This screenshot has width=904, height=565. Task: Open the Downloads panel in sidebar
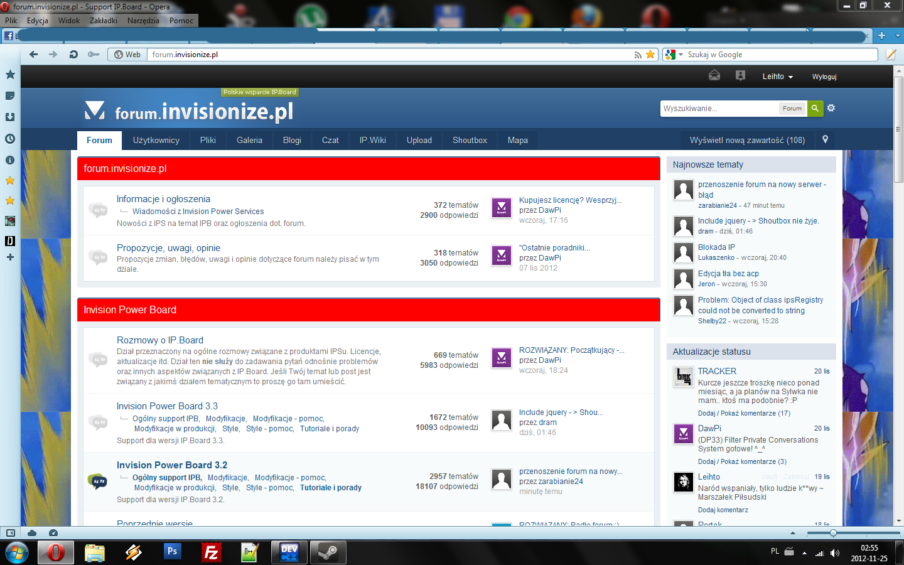click(10, 117)
